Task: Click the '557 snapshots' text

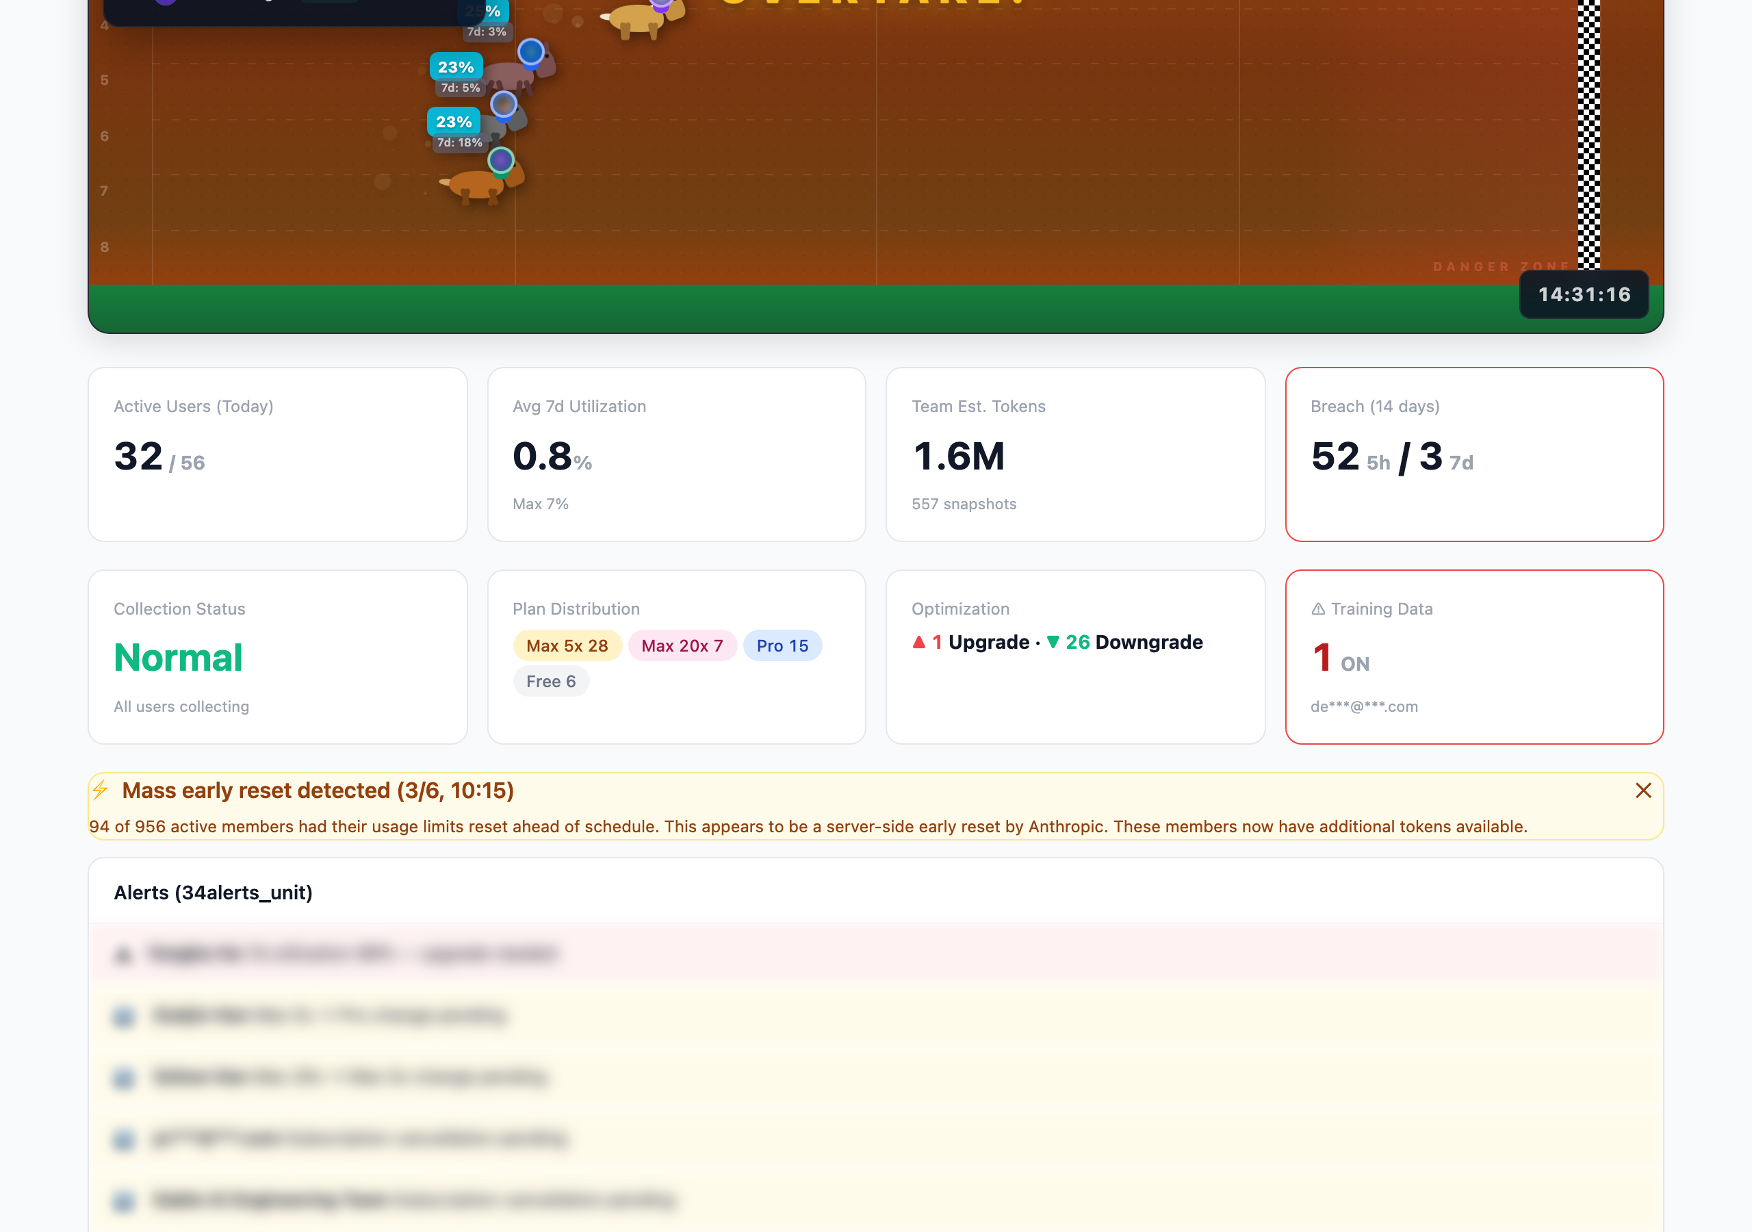Action: 964,504
